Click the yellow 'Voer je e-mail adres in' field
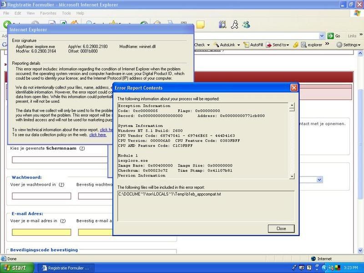This screenshot has width=364, height=273. tap(41, 232)
